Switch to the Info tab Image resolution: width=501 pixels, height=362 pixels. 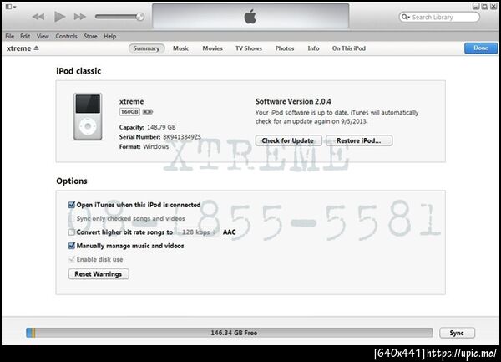(x=313, y=48)
